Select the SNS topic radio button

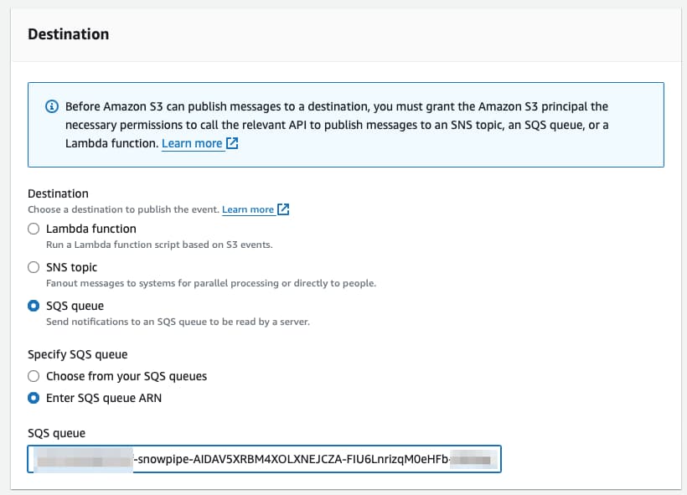click(x=34, y=267)
